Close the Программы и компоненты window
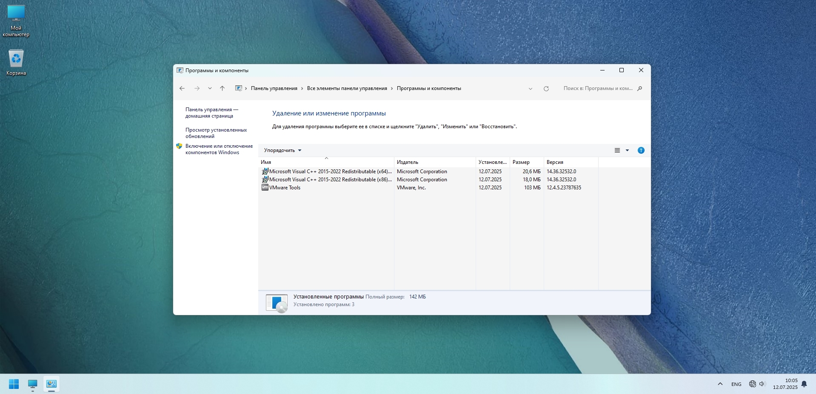Image resolution: width=816 pixels, height=394 pixels. point(641,70)
